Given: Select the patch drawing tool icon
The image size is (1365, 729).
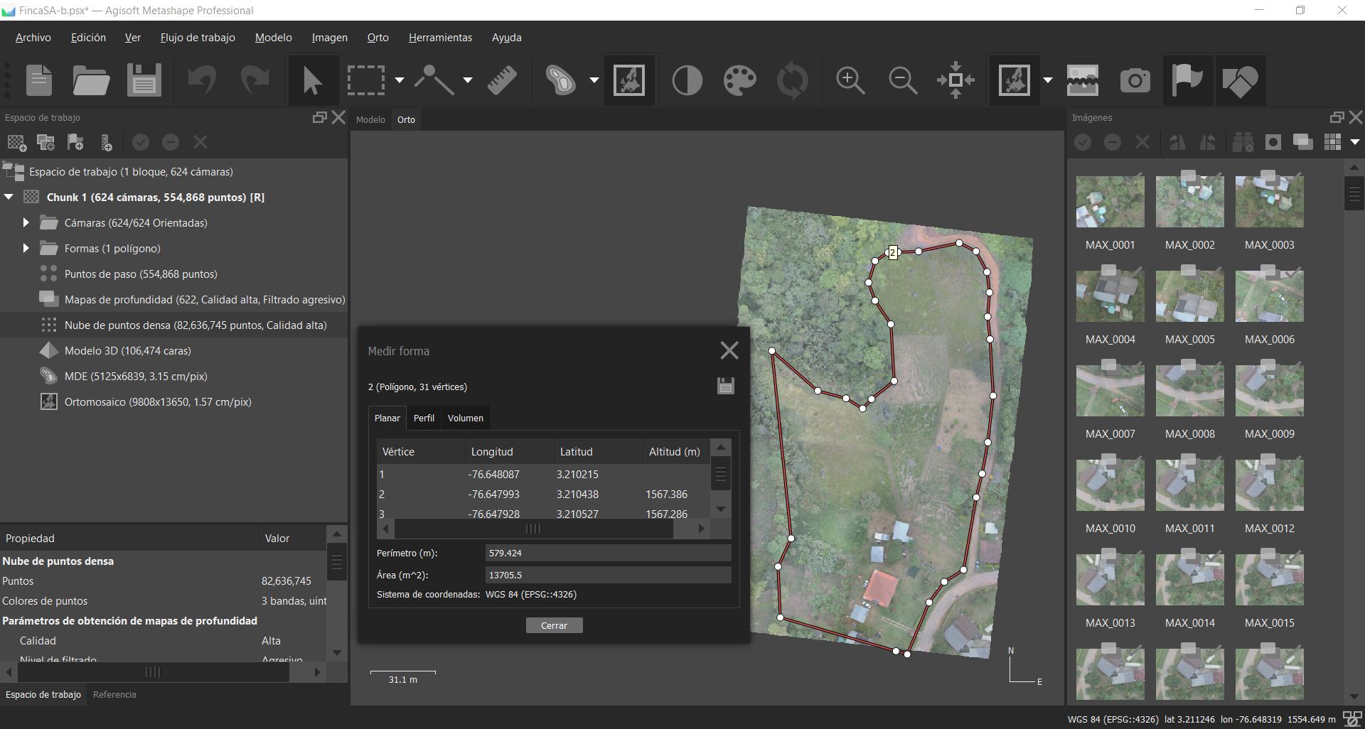Looking at the screenshot, I should (x=561, y=80).
